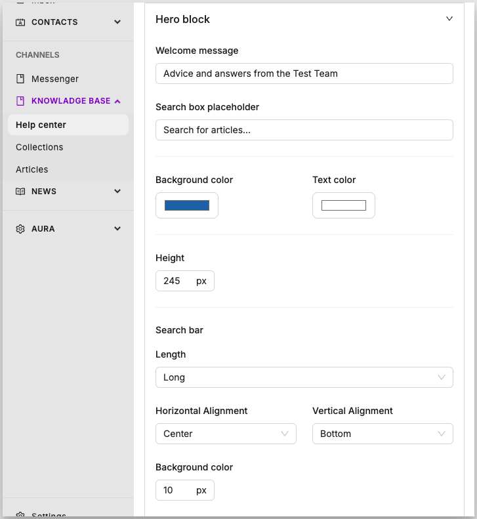
Task: Expand the CONTACTS section chevron
Action: tap(117, 22)
